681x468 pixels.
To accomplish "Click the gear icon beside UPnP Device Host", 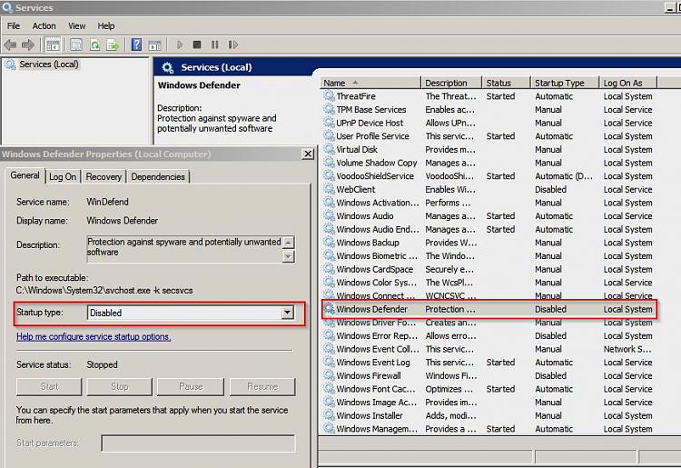I will click(x=330, y=123).
